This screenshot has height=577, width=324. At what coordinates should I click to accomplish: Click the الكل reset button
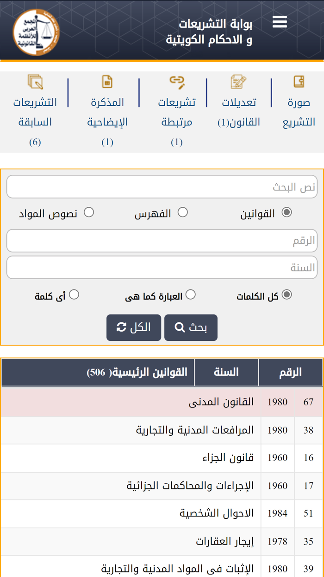click(134, 327)
